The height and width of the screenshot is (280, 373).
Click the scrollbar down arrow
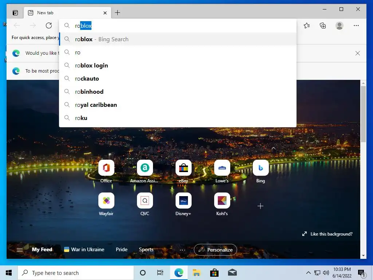[363, 256]
